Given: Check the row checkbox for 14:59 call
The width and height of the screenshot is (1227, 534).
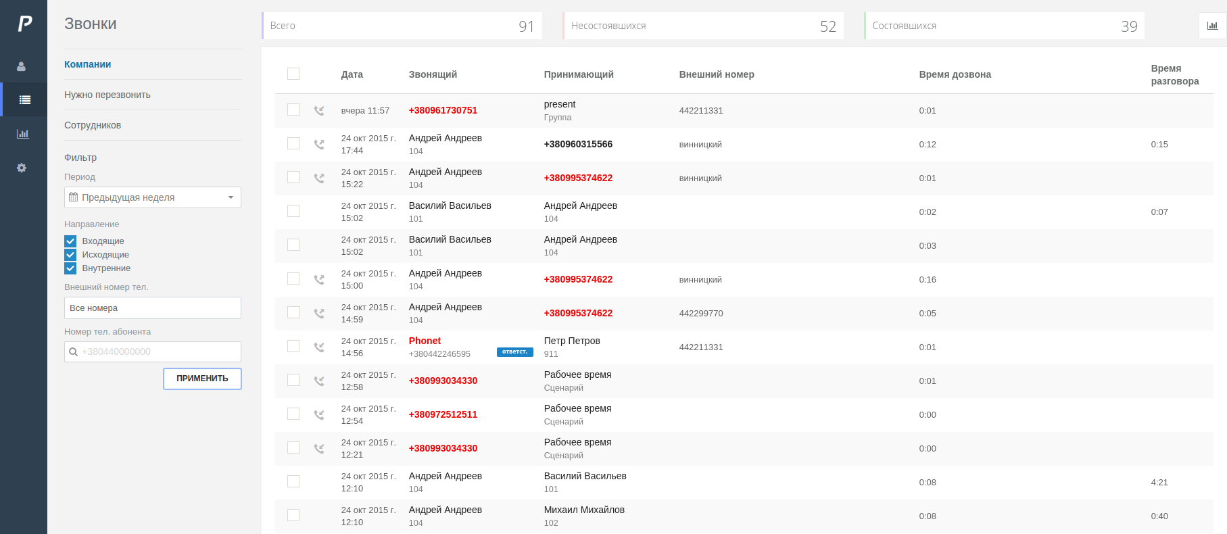Looking at the screenshot, I should coord(293,312).
